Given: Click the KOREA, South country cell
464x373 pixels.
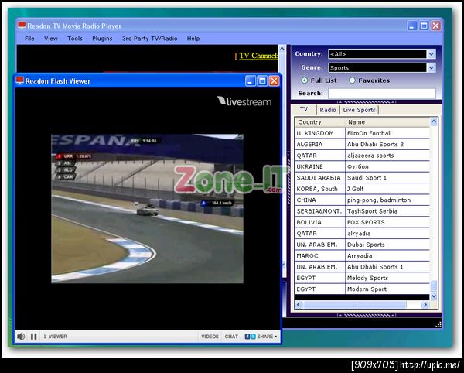Looking at the screenshot, I should click(320, 189).
